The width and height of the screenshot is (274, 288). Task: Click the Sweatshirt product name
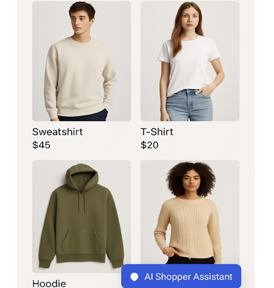[x=57, y=132]
